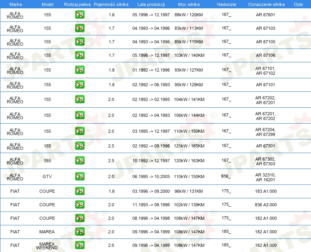This screenshot has height=252, width=311.
Task: Click fuel icon in 104kW / 141KM row
Action: 80,99
